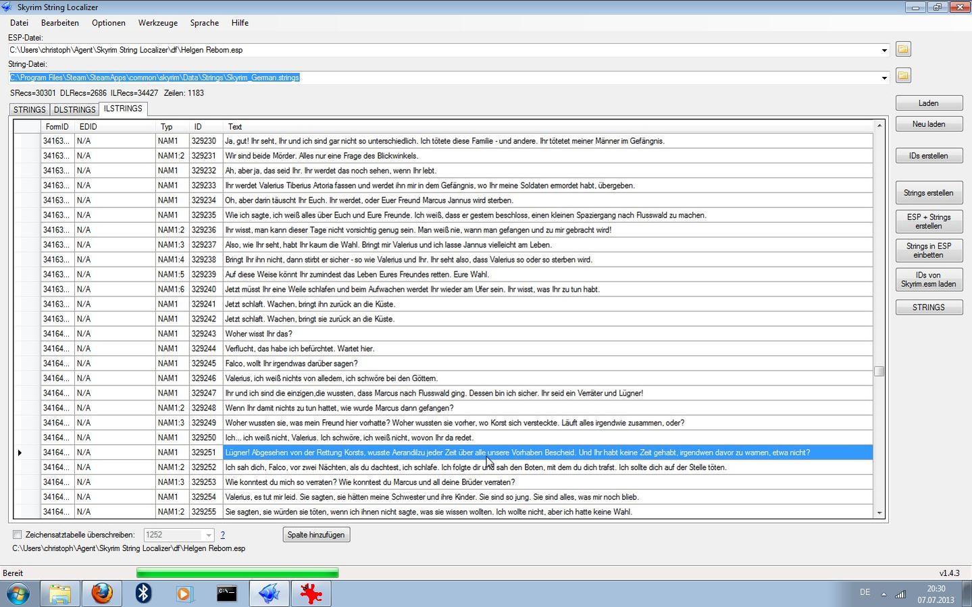Screen dimensions: 972x607
Task: Expand the ESP-Datei path dropdown
Action: (884, 51)
